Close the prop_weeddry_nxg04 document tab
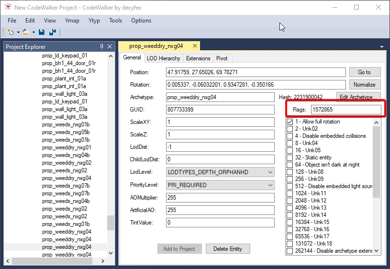390x269 pixels. click(195, 46)
